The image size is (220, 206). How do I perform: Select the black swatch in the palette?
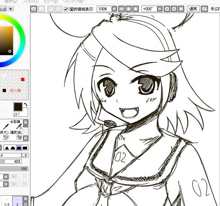4,90
